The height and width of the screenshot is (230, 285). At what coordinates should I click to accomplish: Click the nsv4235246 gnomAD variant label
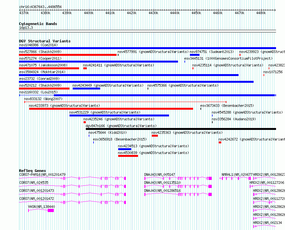tap(119, 119)
